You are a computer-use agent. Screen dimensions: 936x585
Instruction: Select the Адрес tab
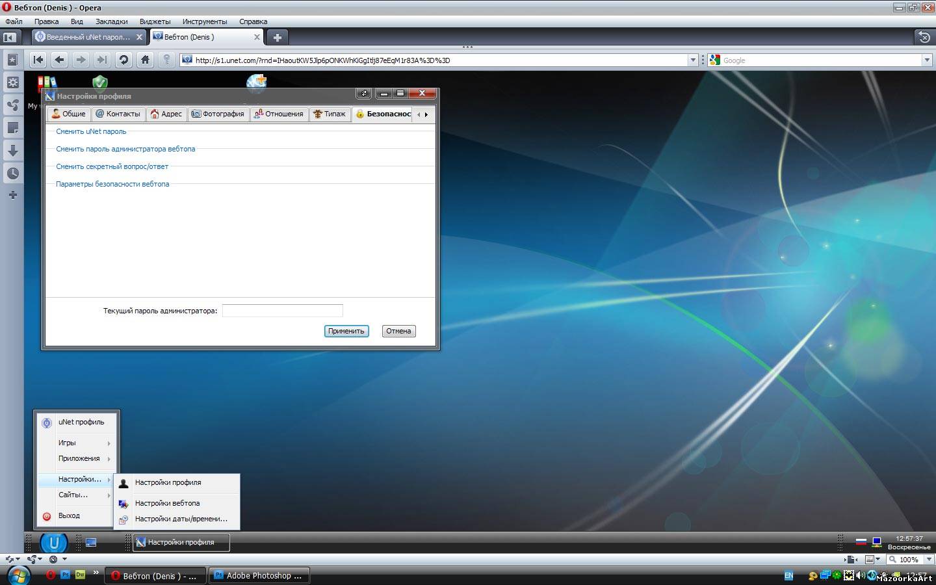pyautogui.click(x=166, y=114)
